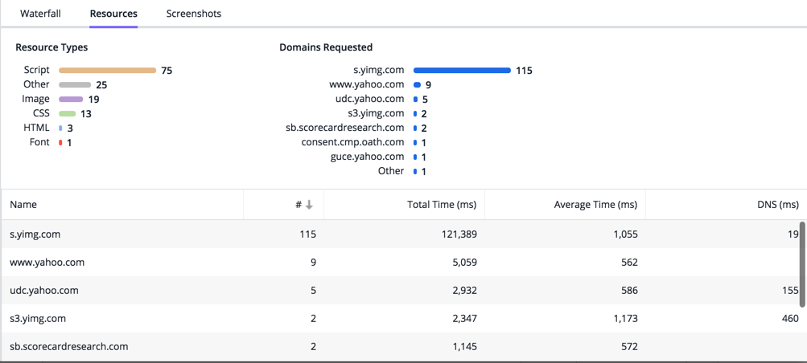The image size is (807, 363).
Task: Click guce.yahoo.com domain label
Action: [x=368, y=156]
